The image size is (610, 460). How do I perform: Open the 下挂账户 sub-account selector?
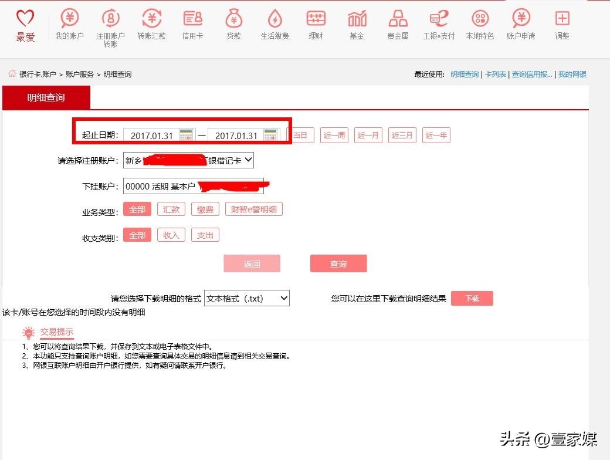[x=193, y=187]
